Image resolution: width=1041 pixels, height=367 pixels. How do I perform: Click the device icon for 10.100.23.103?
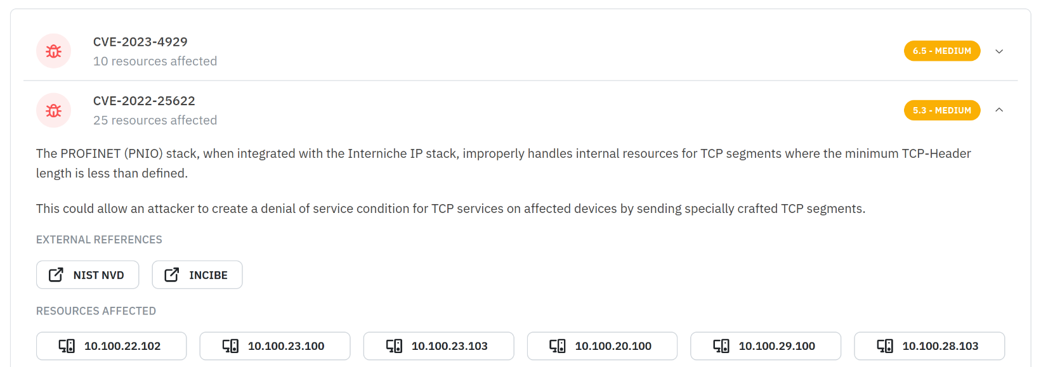coord(394,346)
